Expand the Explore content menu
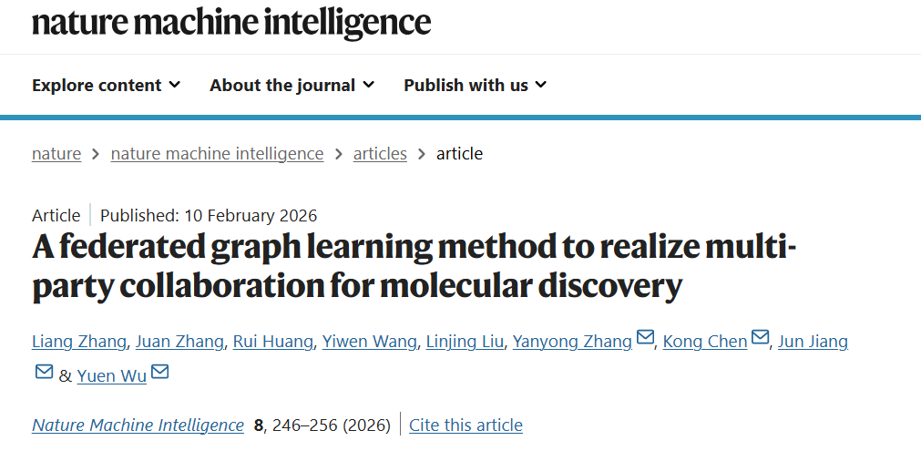 click(x=106, y=85)
